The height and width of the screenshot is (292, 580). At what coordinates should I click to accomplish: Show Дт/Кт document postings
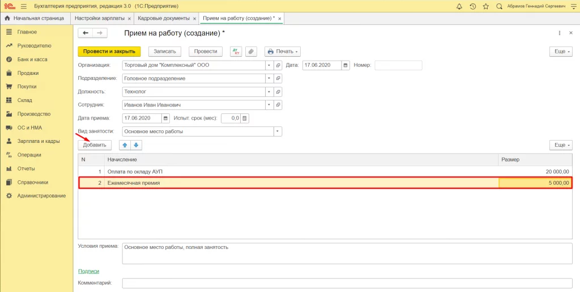[x=236, y=52]
